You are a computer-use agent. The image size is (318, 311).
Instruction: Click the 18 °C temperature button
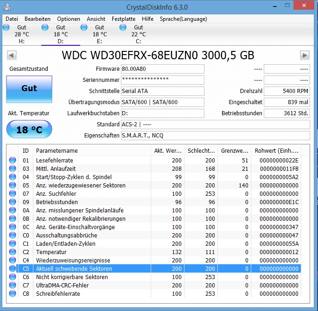[x=29, y=129]
